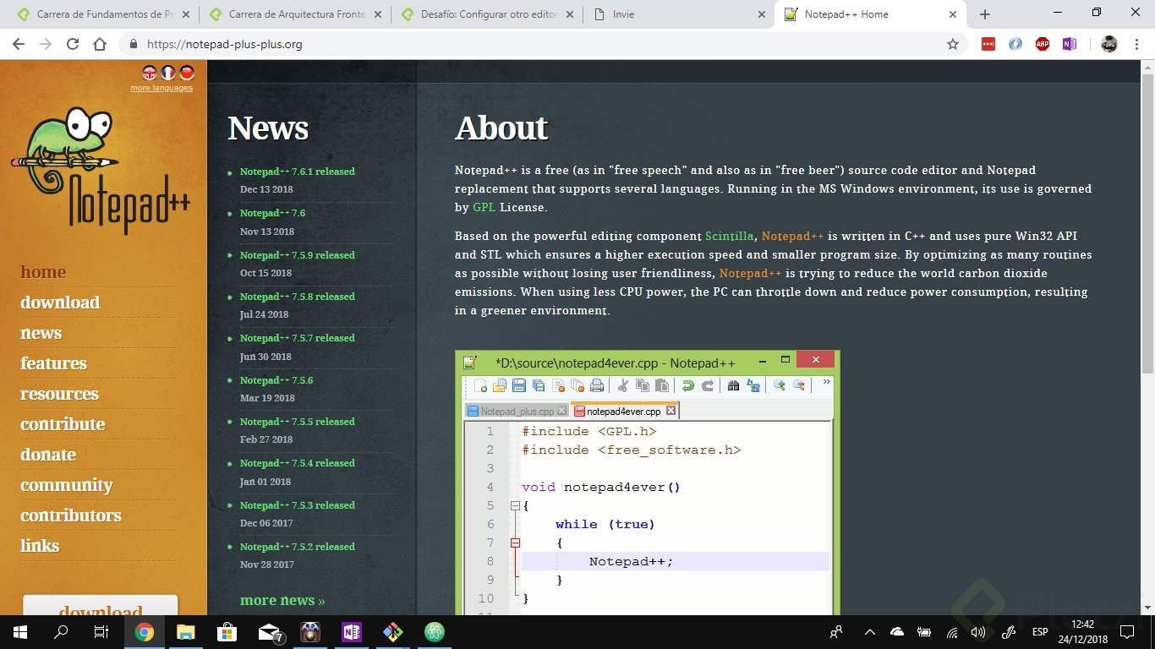Open the Windows notification center
Image resolution: width=1155 pixels, height=649 pixels.
pos(1127,632)
